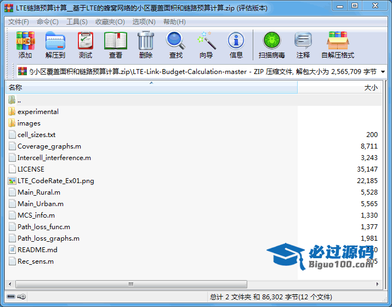Select the Coverage_graphs.m file name
The height and width of the screenshot is (307, 392).
tap(49, 146)
